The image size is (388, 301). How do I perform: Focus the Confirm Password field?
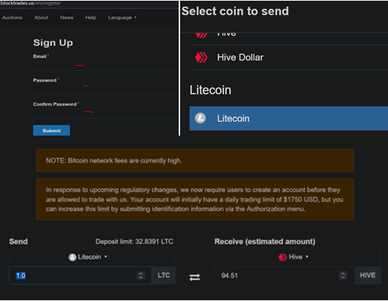click(104, 113)
